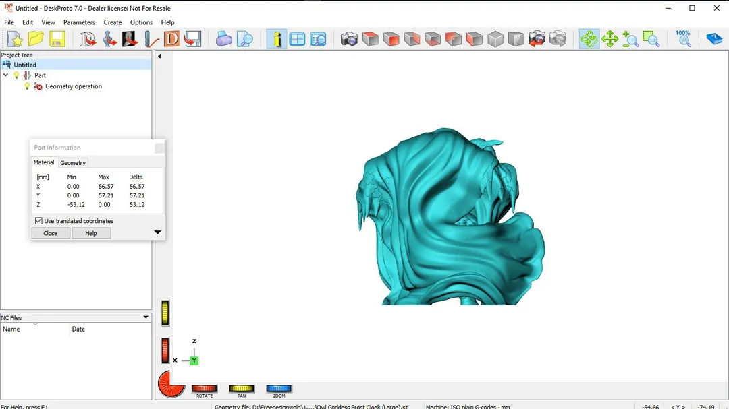Click the Help button in Part Information
This screenshot has width=729, height=409.
point(91,233)
